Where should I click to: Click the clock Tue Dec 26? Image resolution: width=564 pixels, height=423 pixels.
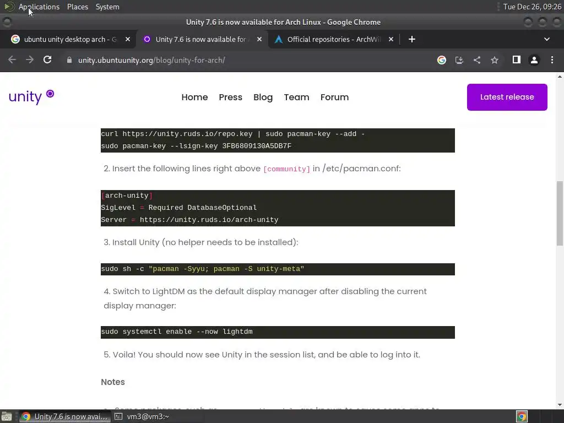click(532, 7)
